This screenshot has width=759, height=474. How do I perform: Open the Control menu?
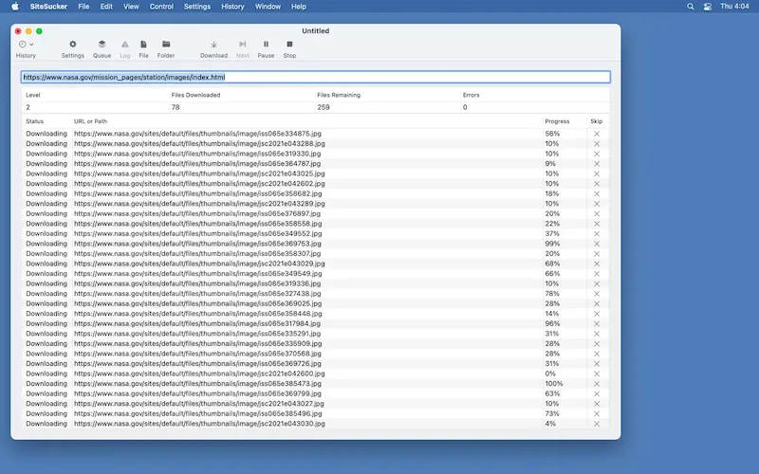point(161,7)
